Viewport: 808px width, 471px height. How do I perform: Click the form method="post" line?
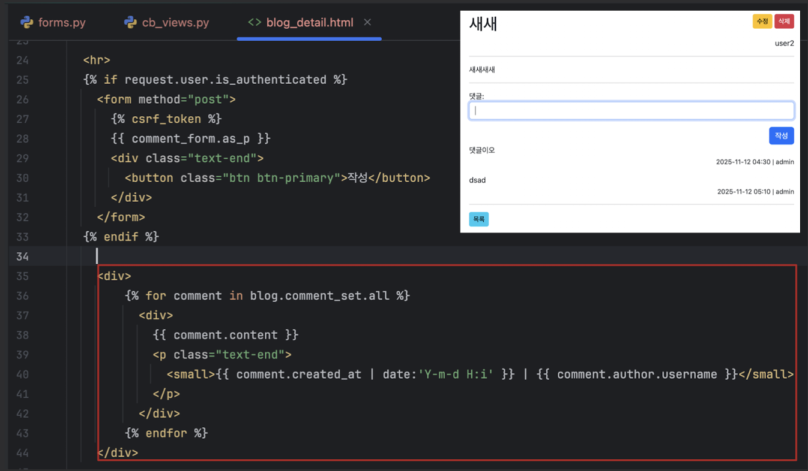(x=166, y=99)
